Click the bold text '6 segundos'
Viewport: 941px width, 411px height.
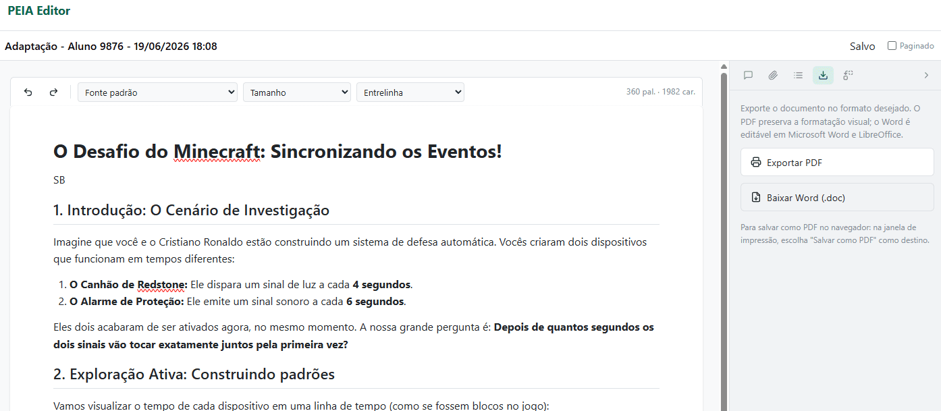click(x=375, y=302)
